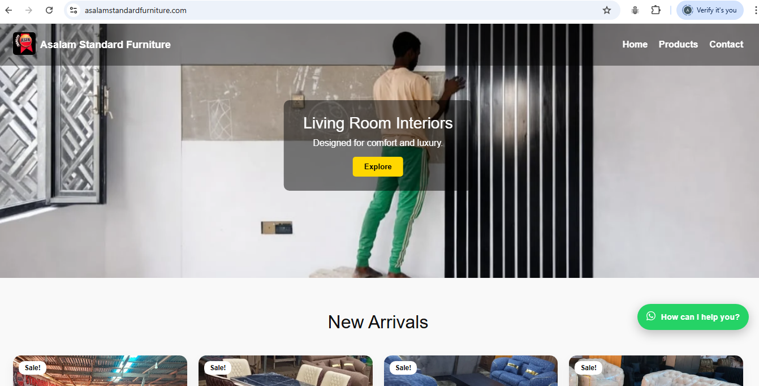The width and height of the screenshot is (759, 386).
Task: Open the first Sale product thumbnail
Action: coord(100,371)
